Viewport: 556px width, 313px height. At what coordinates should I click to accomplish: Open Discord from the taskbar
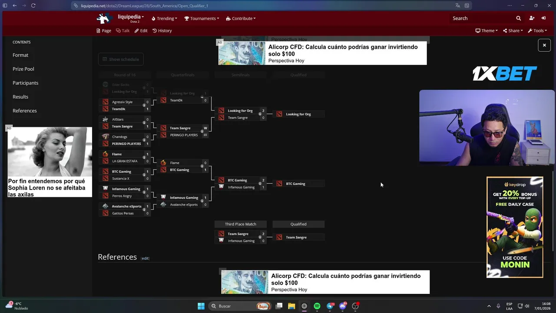point(343,306)
